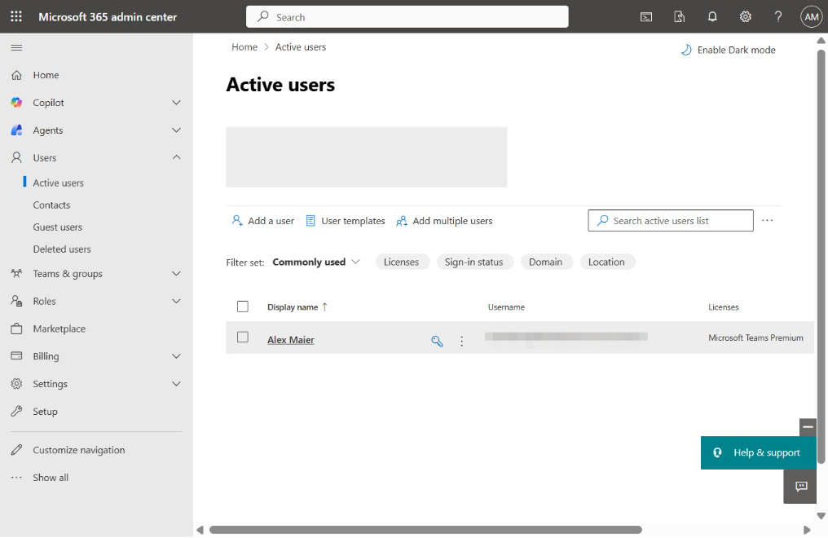This screenshot has height=538, width=828.
Task: Click the top Search box
Action: point(407,17)
